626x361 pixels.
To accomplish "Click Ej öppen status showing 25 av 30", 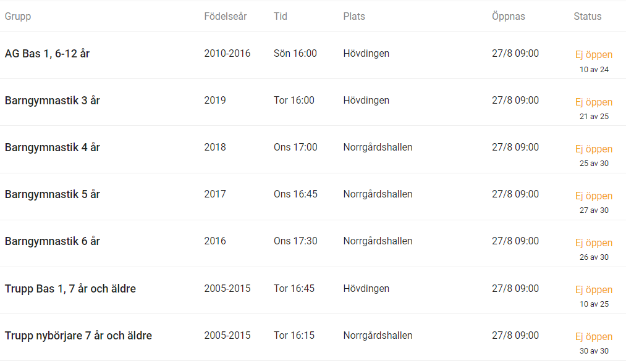I will 594,149.
